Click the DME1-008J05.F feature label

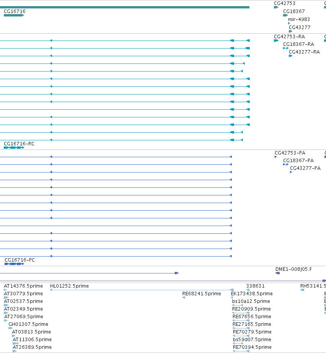293,270
